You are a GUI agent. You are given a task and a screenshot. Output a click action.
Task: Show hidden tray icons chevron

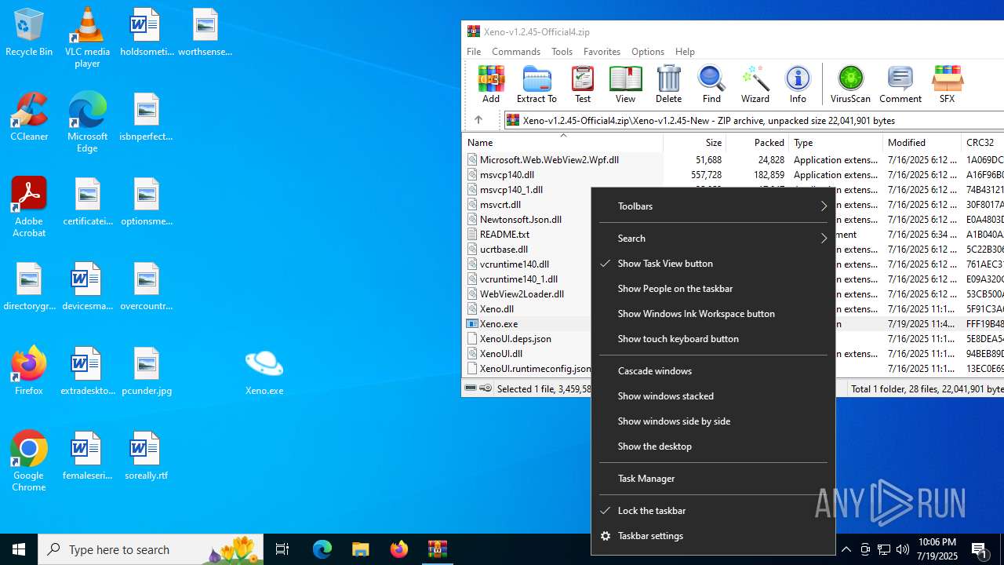846,549
